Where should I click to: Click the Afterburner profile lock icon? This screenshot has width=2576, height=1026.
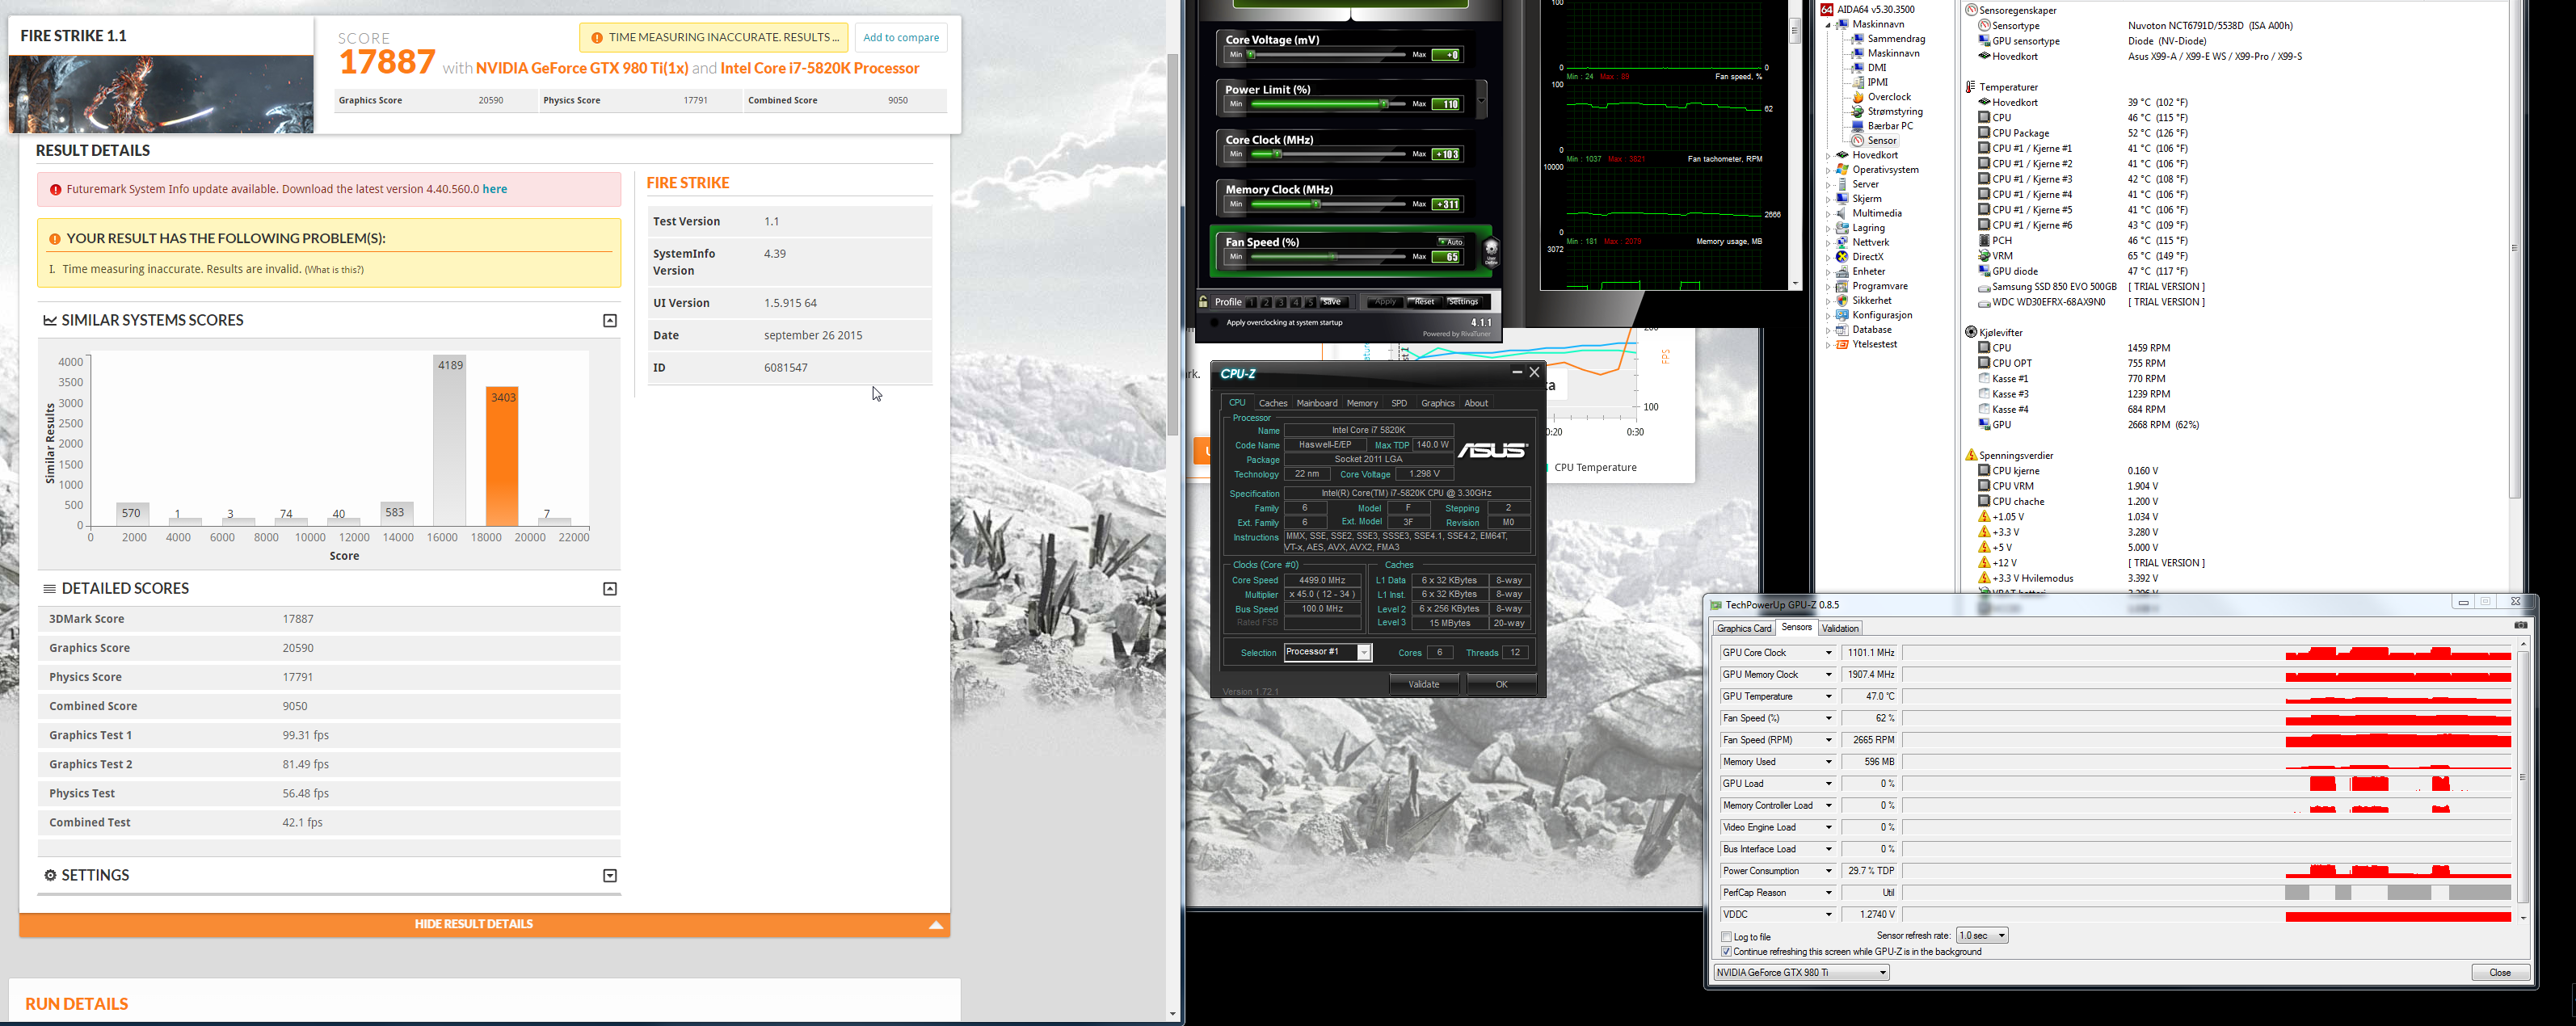1203,302
